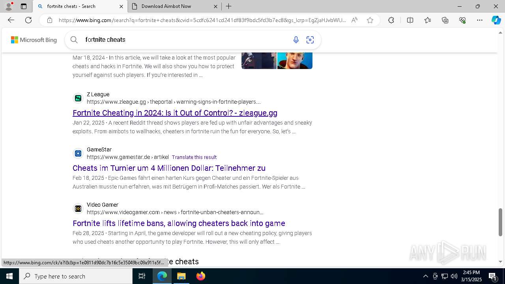Open 'Fortnite Cheating in 2024' result
The height and width of the screenshot is (284, 505).
coord(175,113)
